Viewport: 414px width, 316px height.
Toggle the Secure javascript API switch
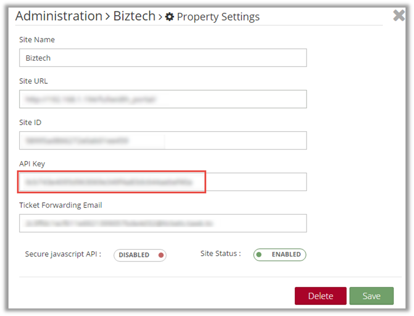(x=140, y=255)
